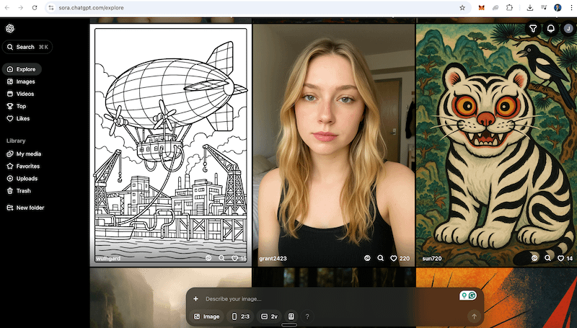Open the presets icon in prompt bar
The width and height of the screenshot is (577, 328).
[291, 316]
